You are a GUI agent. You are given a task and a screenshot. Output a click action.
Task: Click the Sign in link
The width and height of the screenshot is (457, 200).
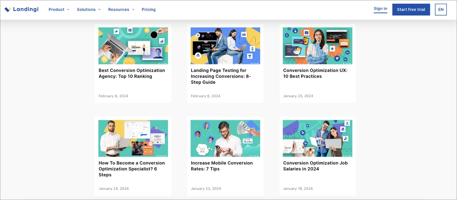point(380,9)
